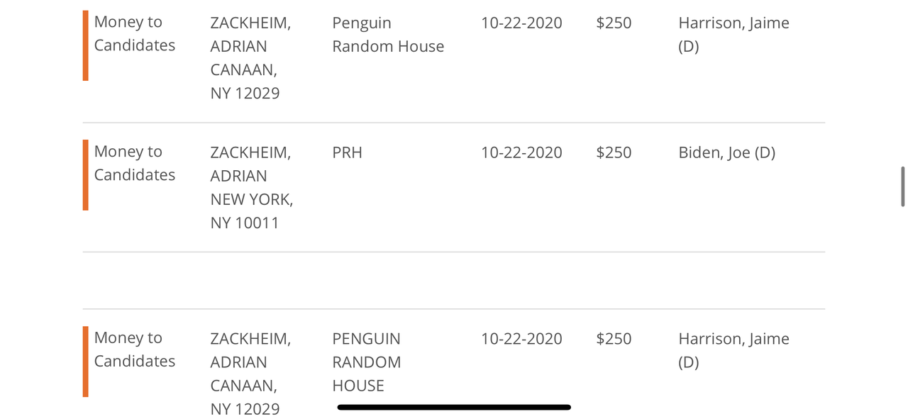The image size is (908, 419).
Task: Click the $250 amount in the Biden row
Action: [x=614, y=152]
